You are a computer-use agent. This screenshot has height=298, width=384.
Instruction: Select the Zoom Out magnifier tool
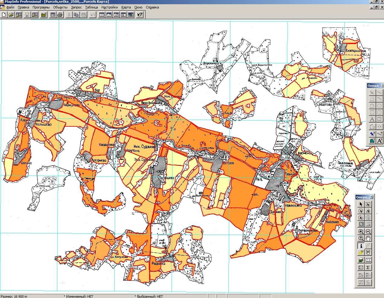368,231
